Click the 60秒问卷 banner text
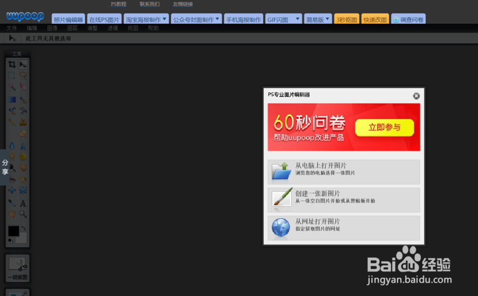 click(x=309, y=122)
